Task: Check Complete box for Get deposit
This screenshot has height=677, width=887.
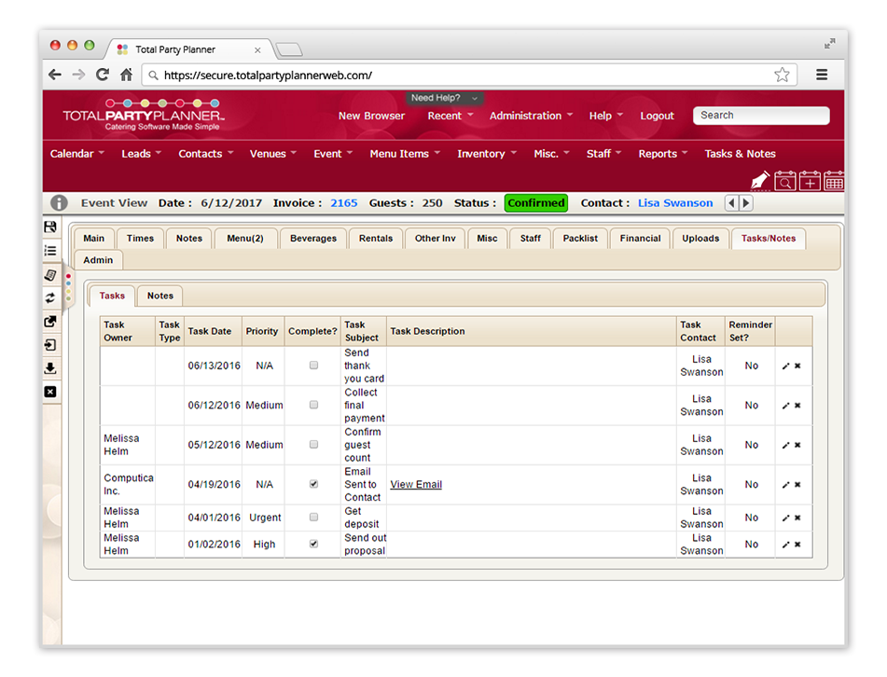Action: tap(313, 517)
